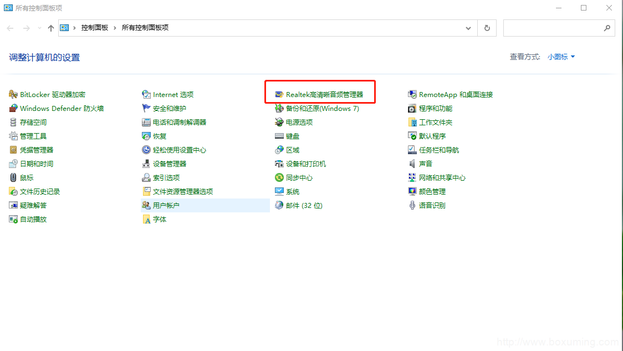Click Realtek高清晰音频管理器 icon
623x351 pixels.
pos(279,95)
